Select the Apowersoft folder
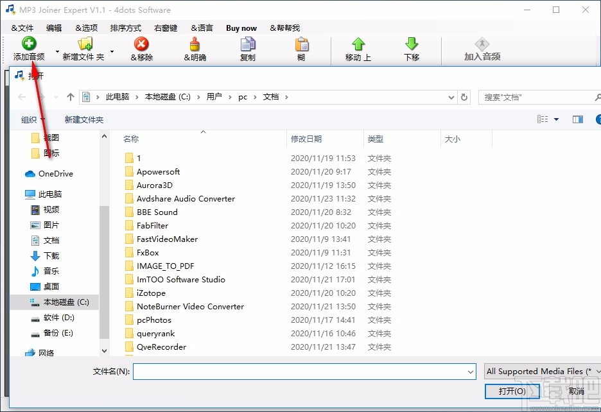The height and width of the screenshot is (412, 601). coord(153,172)
